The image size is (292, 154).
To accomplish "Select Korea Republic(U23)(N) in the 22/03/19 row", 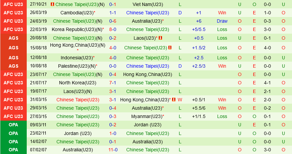I will click(77, 29).
